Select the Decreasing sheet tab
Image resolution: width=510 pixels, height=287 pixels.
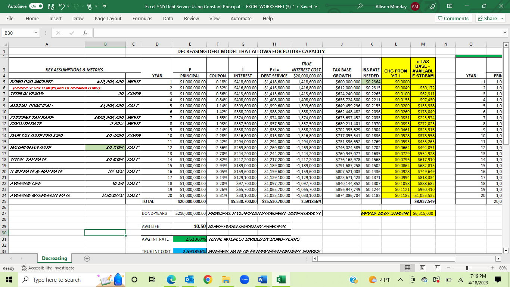55,258
